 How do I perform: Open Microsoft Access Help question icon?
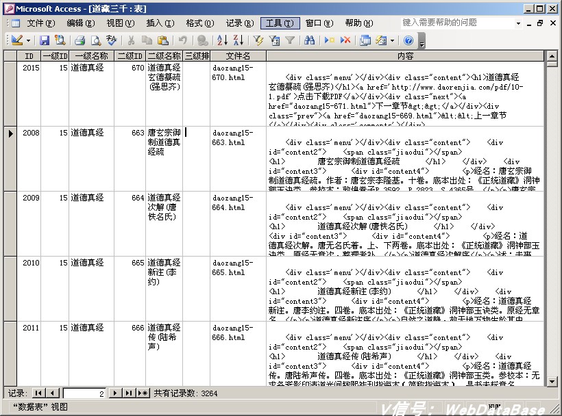[x=408, y=40]
